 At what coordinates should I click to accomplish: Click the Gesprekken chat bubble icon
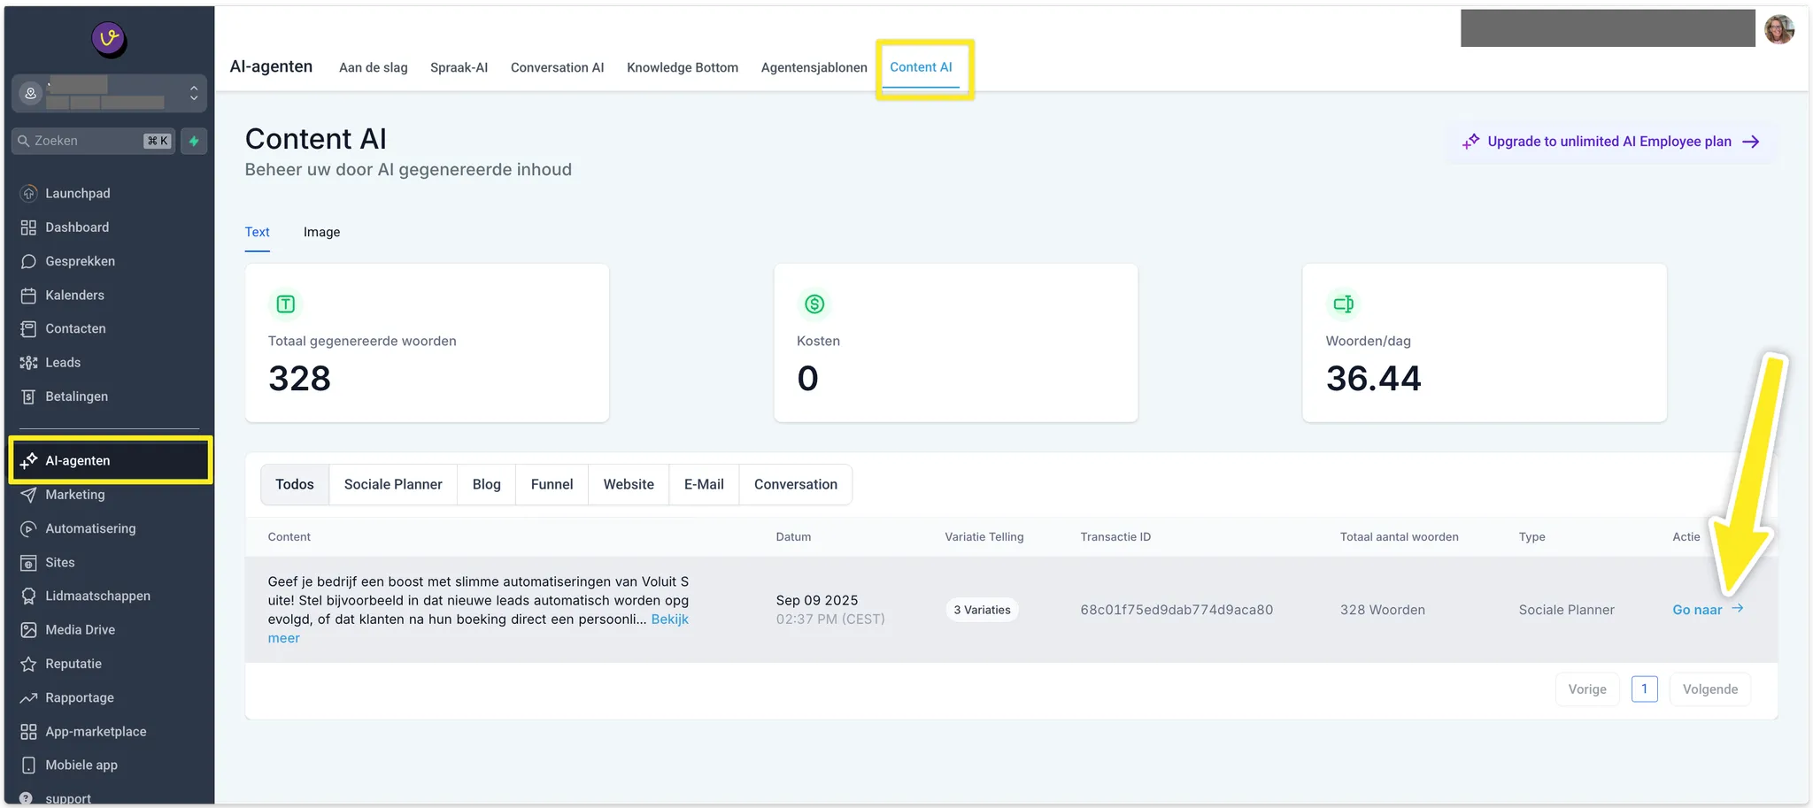tap(28, 261)
